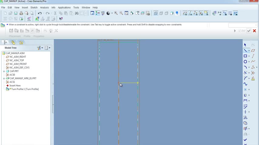Open the Applications menu
Image resolution: width=259 pixels, height=145 pixels.
[x=64, y=8]
